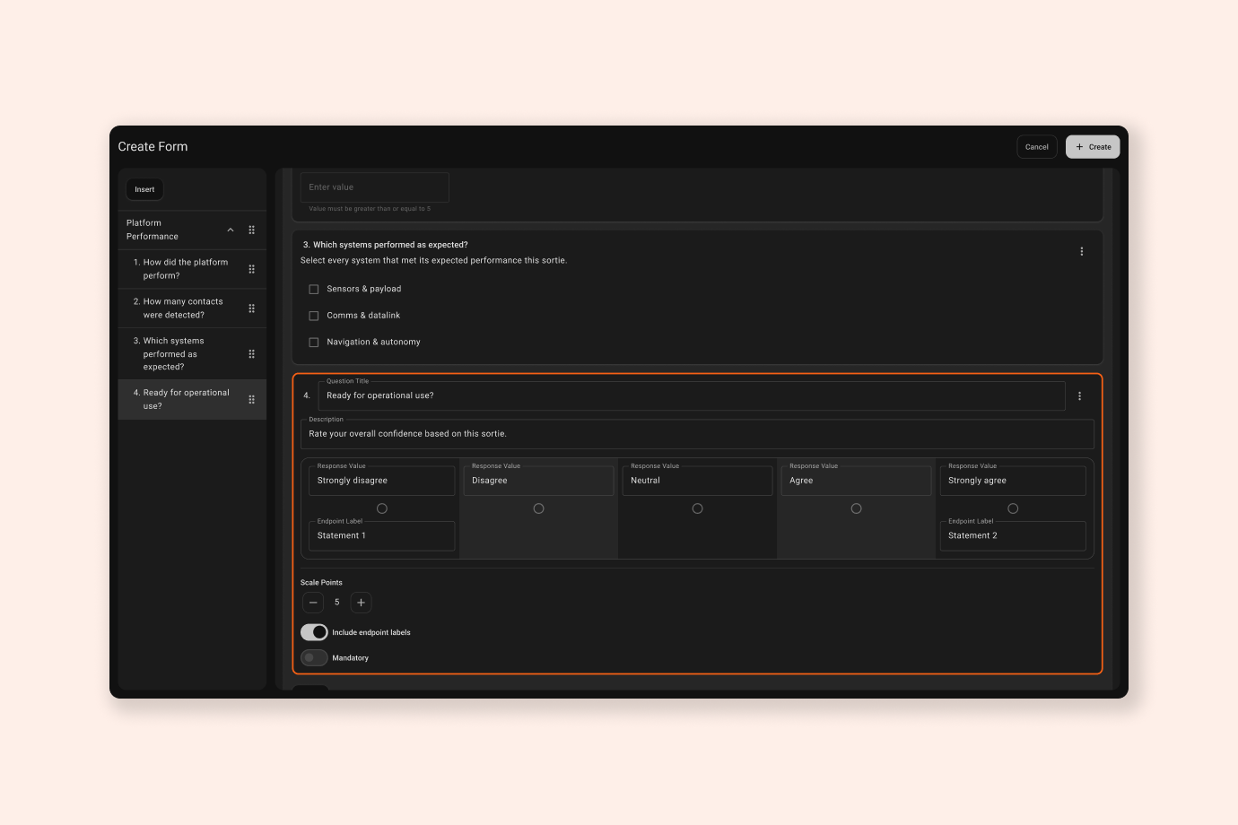Edit the Agree response value field
The width and height of the screenshot is (1238, 825).
click(x=856, y=481)
